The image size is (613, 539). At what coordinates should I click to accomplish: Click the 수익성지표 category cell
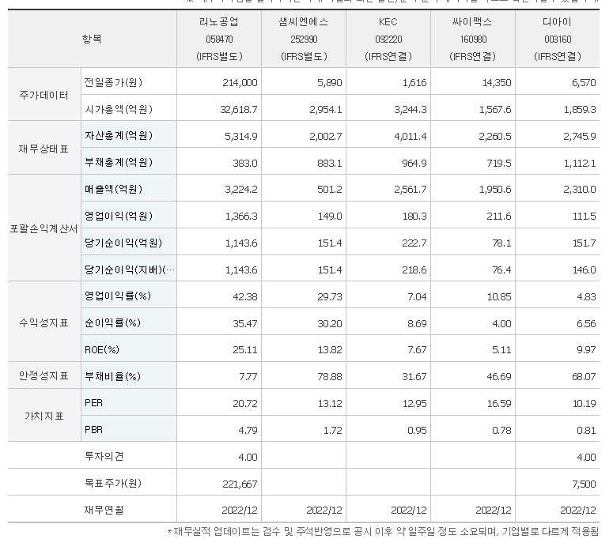click(x=44, y=322)
